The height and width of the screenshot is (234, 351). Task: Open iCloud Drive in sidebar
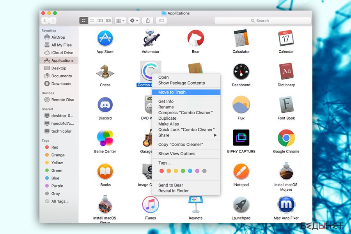click(x=59, y=53)
